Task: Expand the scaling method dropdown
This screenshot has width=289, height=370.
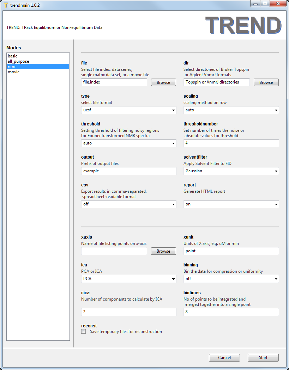Action: point(231,110)
